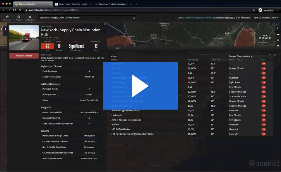Close the Riskpulse: Predictive Analytics tab
This screenshot has width=281, height=172.
click(130, 4)
